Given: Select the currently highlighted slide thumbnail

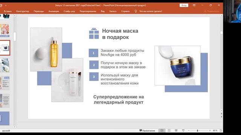Looking at the screenshot, I should [5, 48].
